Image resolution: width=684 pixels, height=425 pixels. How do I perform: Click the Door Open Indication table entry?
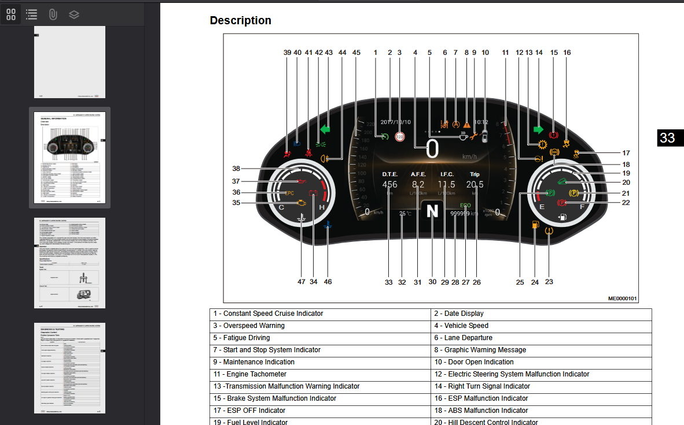541,362
